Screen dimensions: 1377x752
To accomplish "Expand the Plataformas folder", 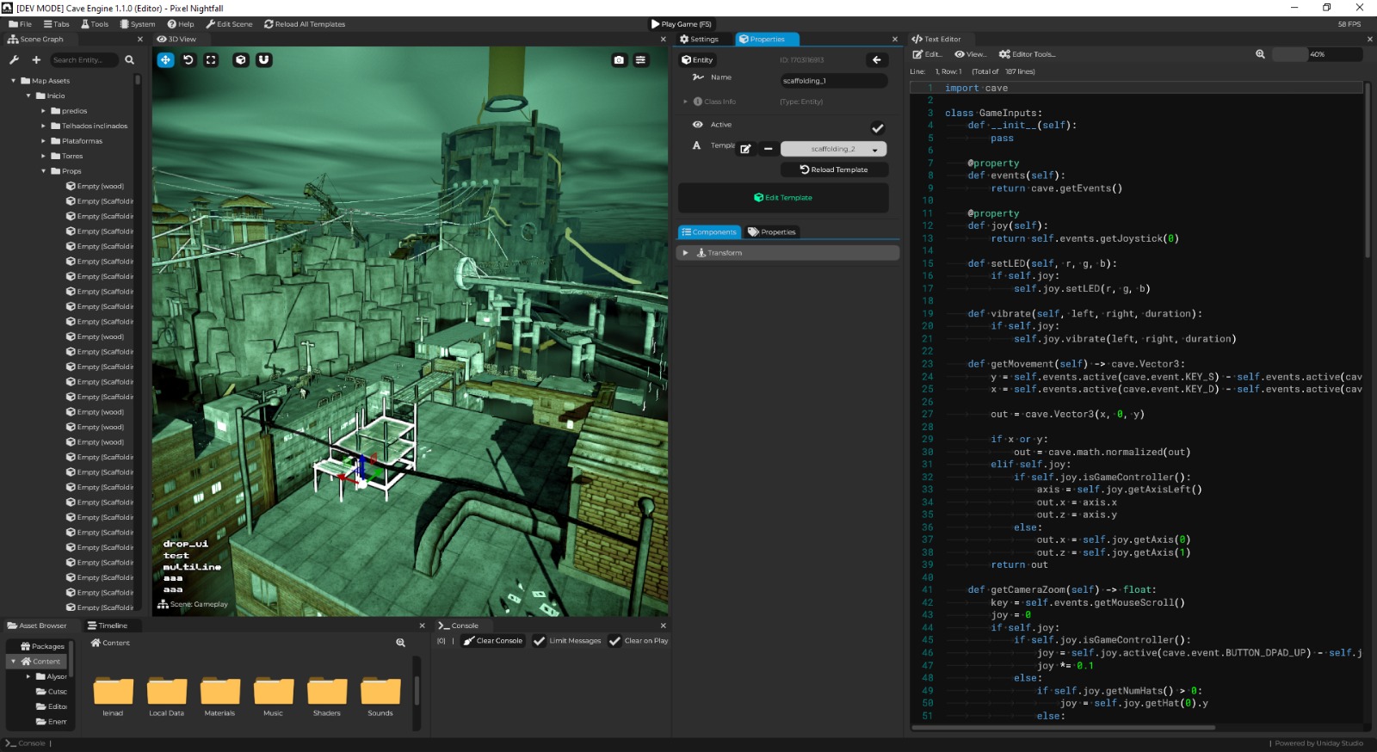I will 44,141.
